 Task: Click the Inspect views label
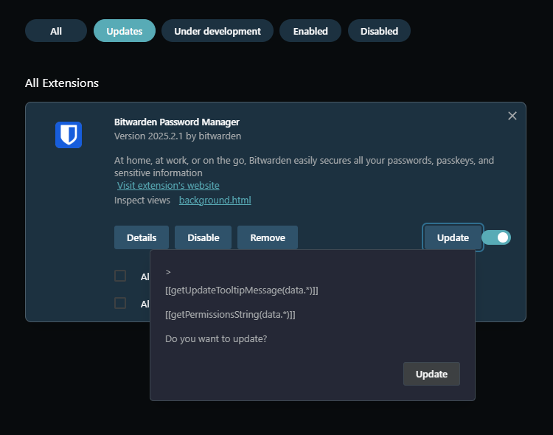click(x=142, y=200)
